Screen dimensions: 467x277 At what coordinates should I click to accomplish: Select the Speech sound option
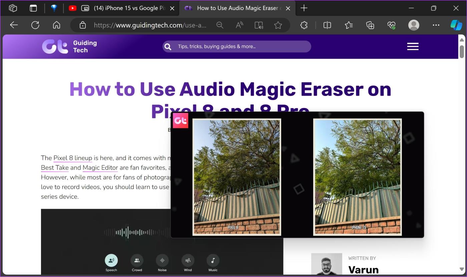111,263
